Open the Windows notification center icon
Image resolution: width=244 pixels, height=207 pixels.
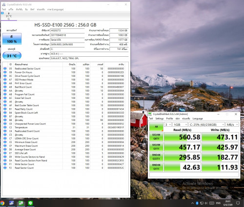[238, 203]
